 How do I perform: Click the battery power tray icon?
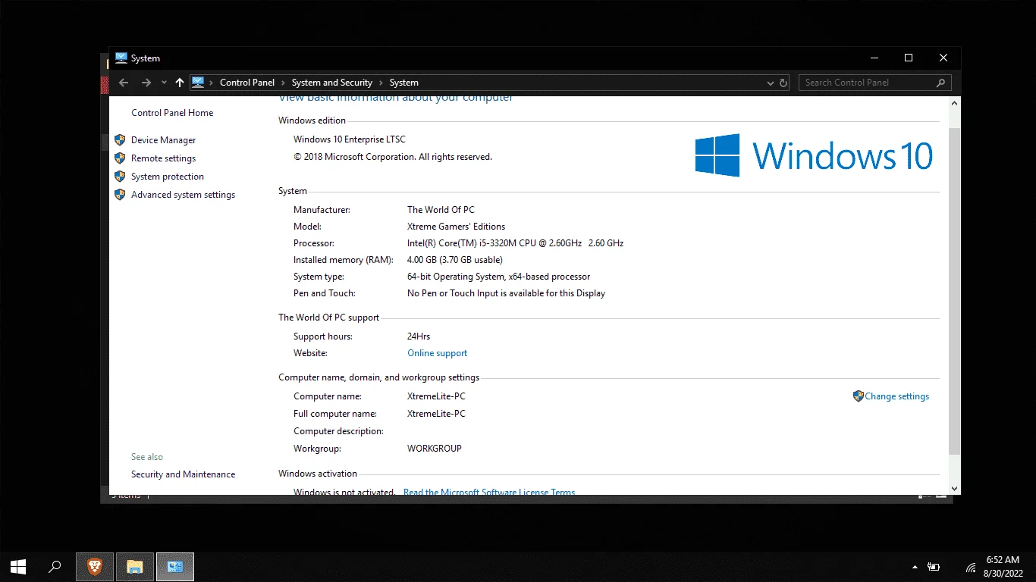(934, 567)
